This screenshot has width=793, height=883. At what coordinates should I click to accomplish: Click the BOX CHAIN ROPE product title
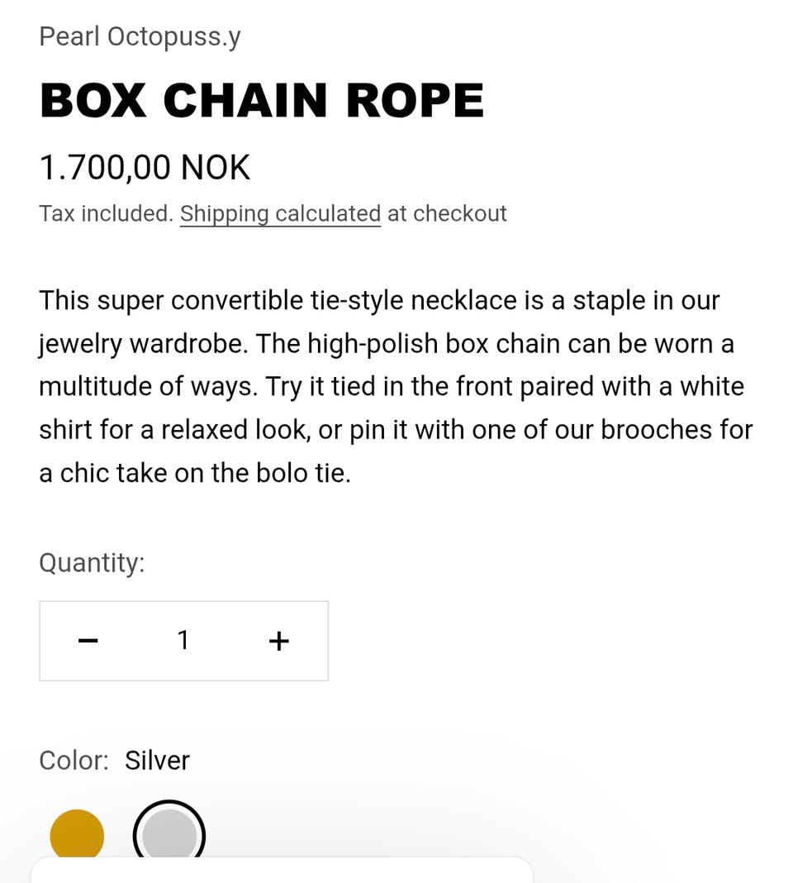click(261, 101)
